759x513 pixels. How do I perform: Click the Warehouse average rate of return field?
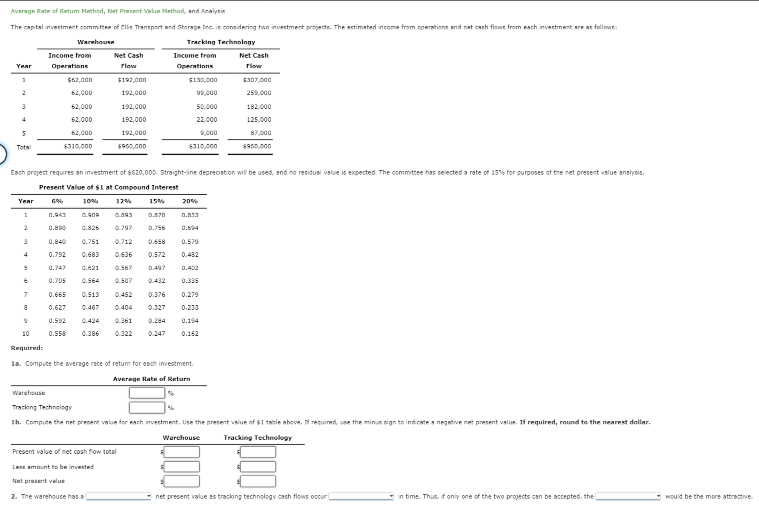click(147, 392)
